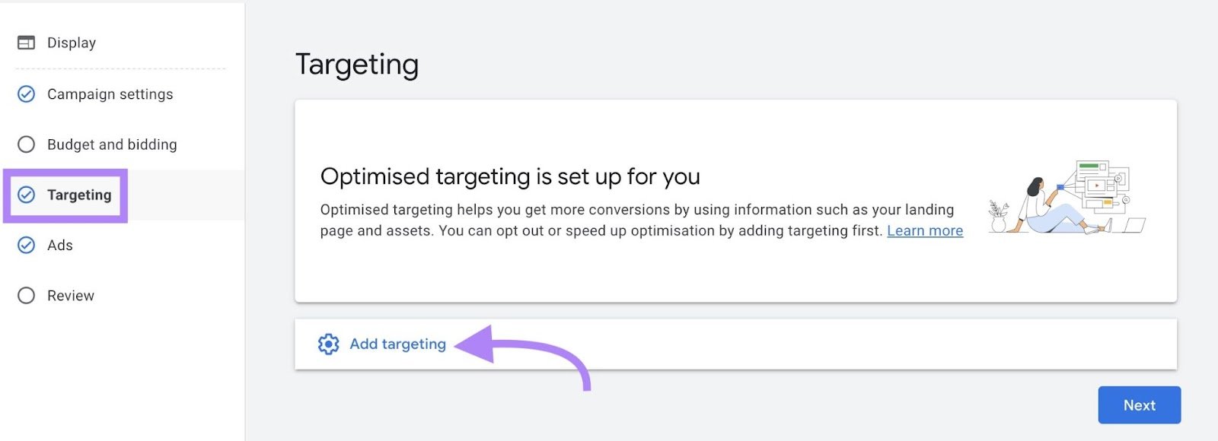Screen dimensions: 1218x441
Task: Click the window icon beside Display
Action: pyautogui.click(x=26, y=43)
